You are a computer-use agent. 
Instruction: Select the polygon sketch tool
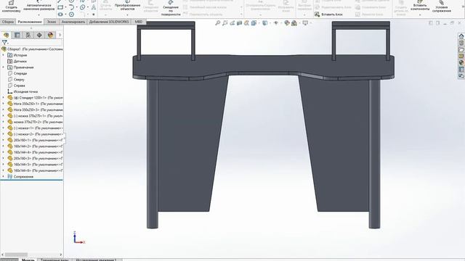click(x=71, y=14)
